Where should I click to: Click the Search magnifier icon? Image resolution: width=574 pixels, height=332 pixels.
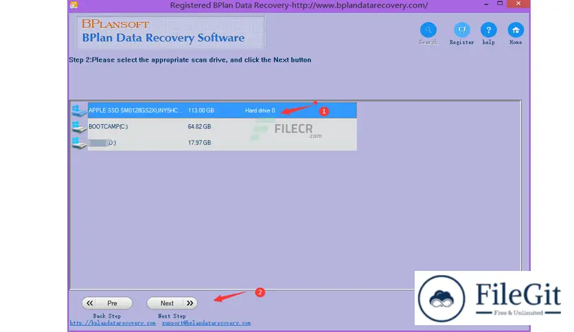pos(428,30)
